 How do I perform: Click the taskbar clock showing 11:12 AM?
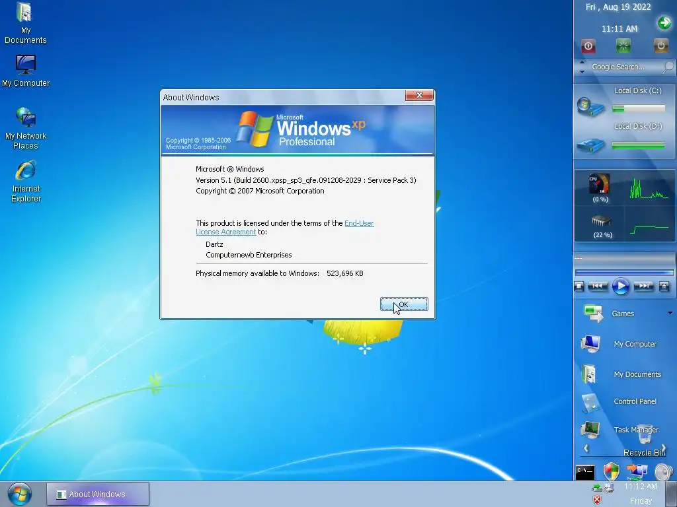click(641, 487)
